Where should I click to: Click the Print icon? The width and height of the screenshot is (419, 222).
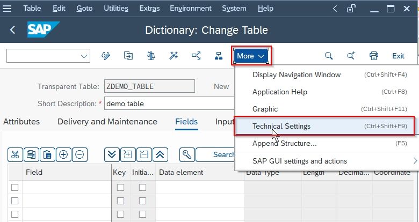373,56
